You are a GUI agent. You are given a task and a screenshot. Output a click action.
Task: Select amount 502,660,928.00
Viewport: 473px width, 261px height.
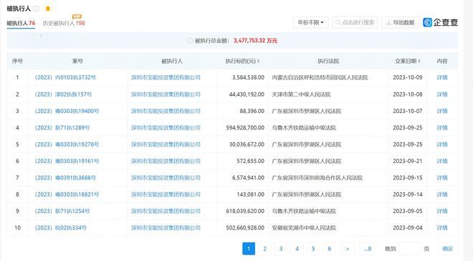tap(245, 228)
